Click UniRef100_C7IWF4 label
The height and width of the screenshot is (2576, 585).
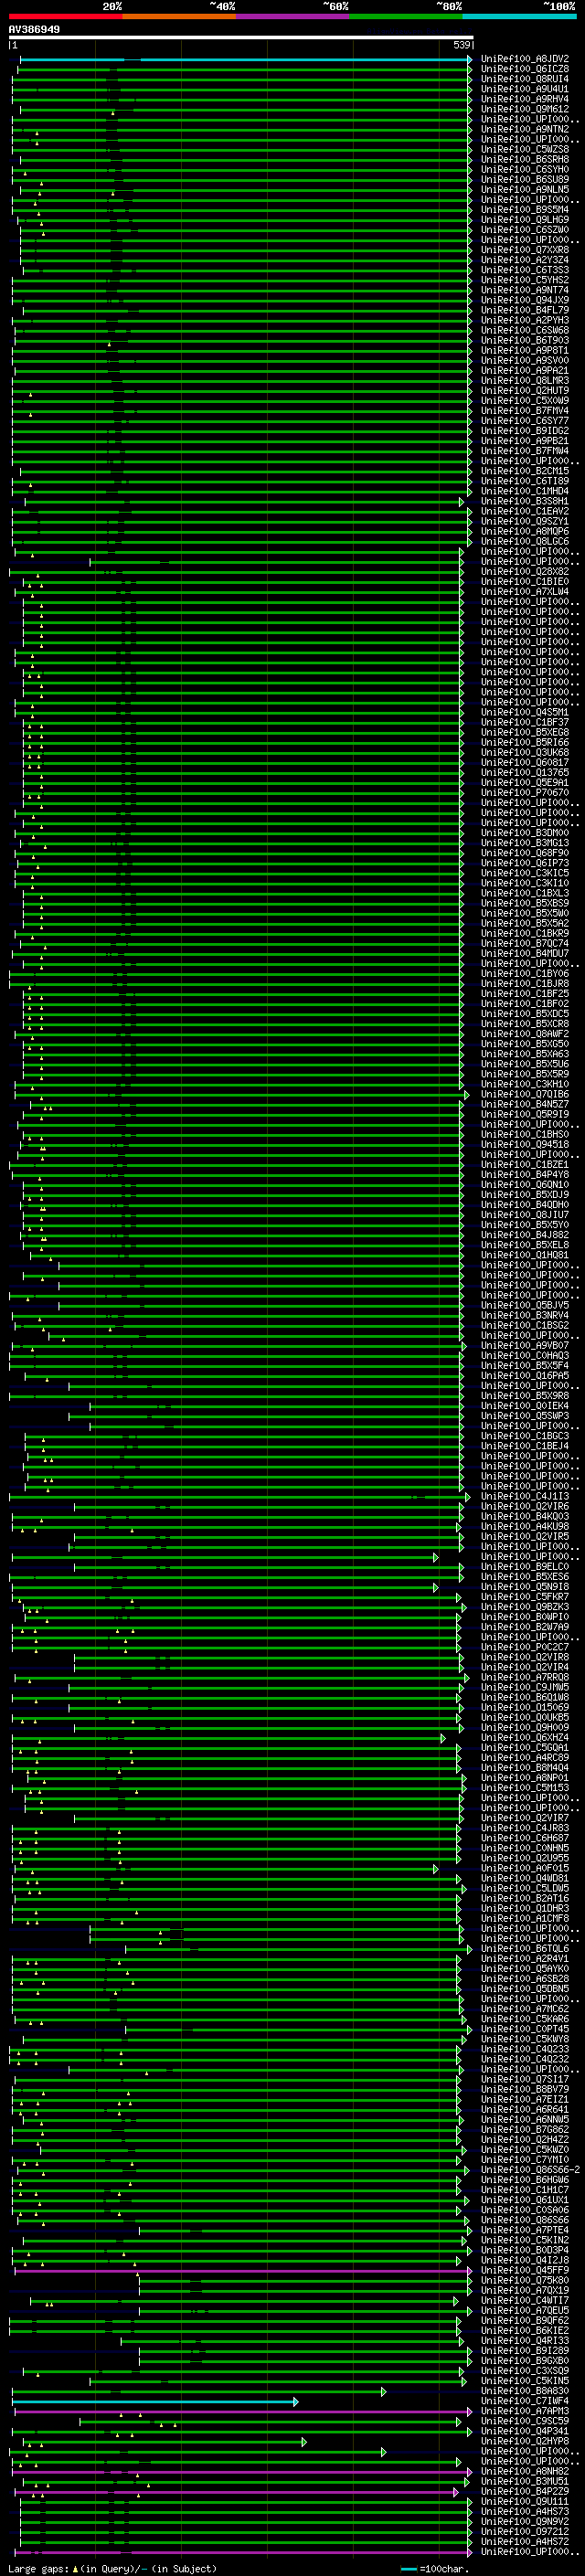point(525,2400)
